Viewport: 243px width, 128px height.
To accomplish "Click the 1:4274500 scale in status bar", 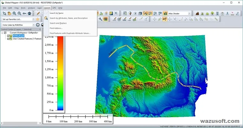I will pos(164,127).
